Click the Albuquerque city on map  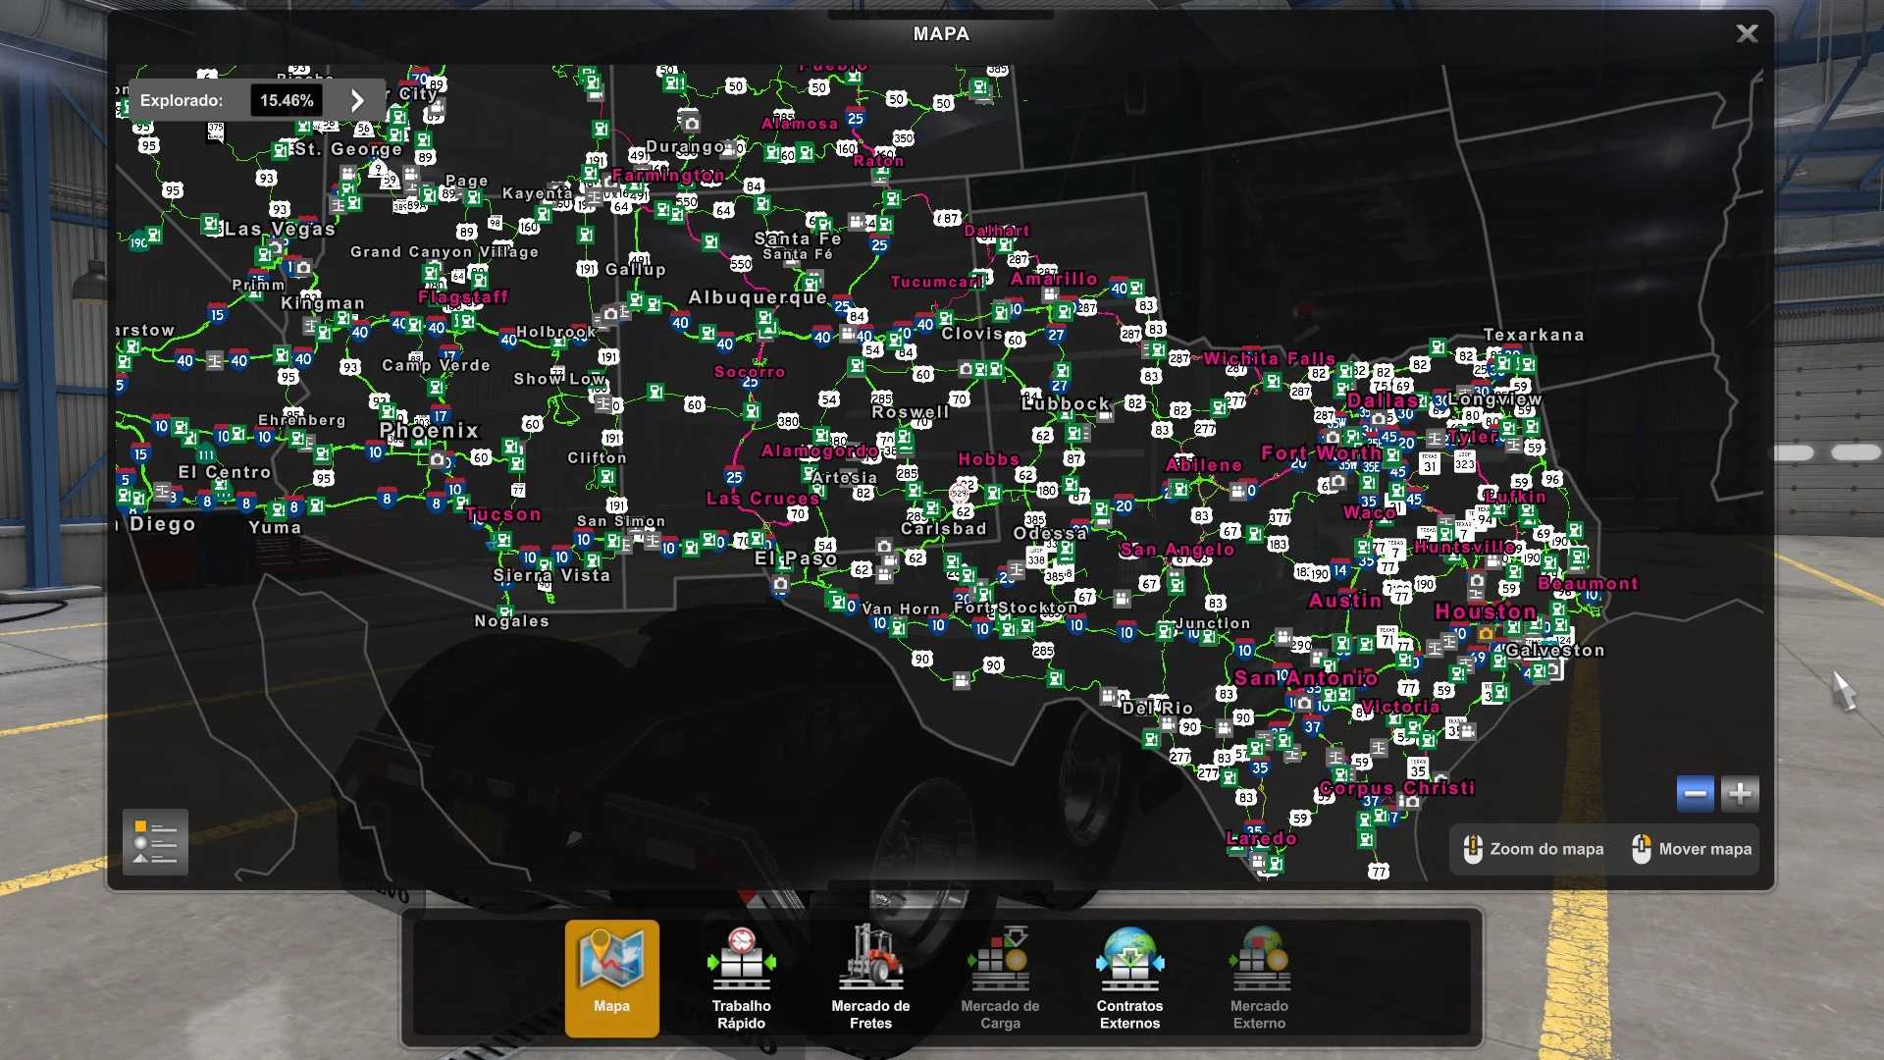(x=758, y=297)
